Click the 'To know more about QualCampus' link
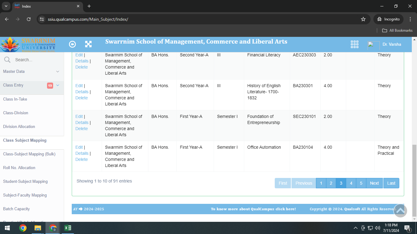Screen dimensions: 417x234 253,209
